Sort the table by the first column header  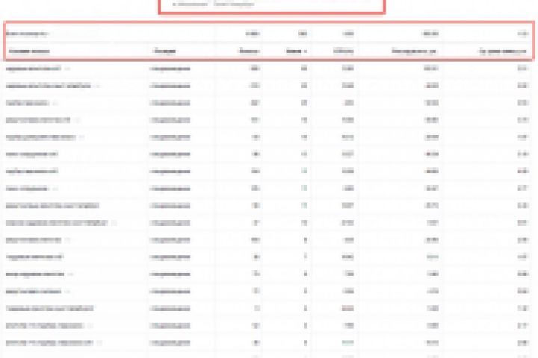click(29, 51)
